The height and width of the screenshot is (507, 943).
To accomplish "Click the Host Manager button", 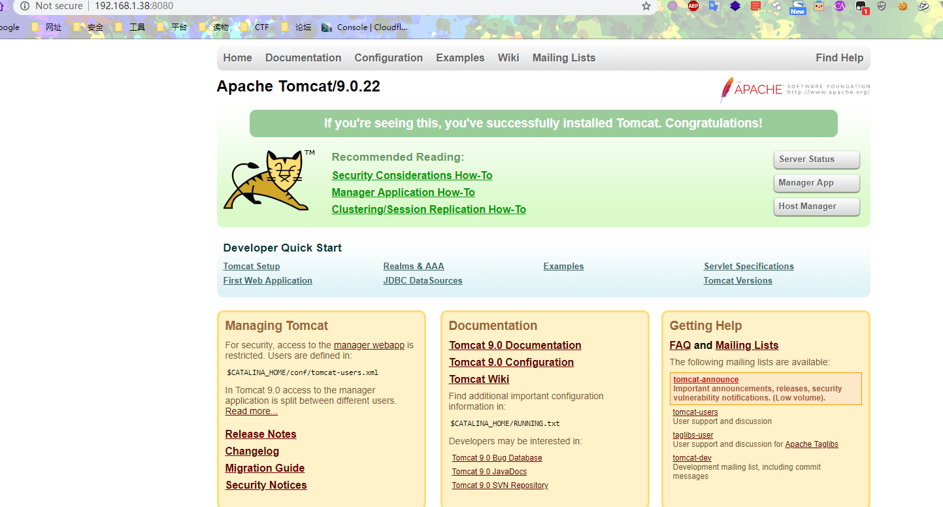I will [816, 206].
